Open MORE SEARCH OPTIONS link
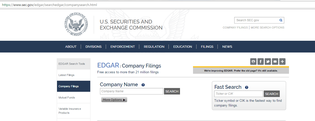 coord(267,27)
